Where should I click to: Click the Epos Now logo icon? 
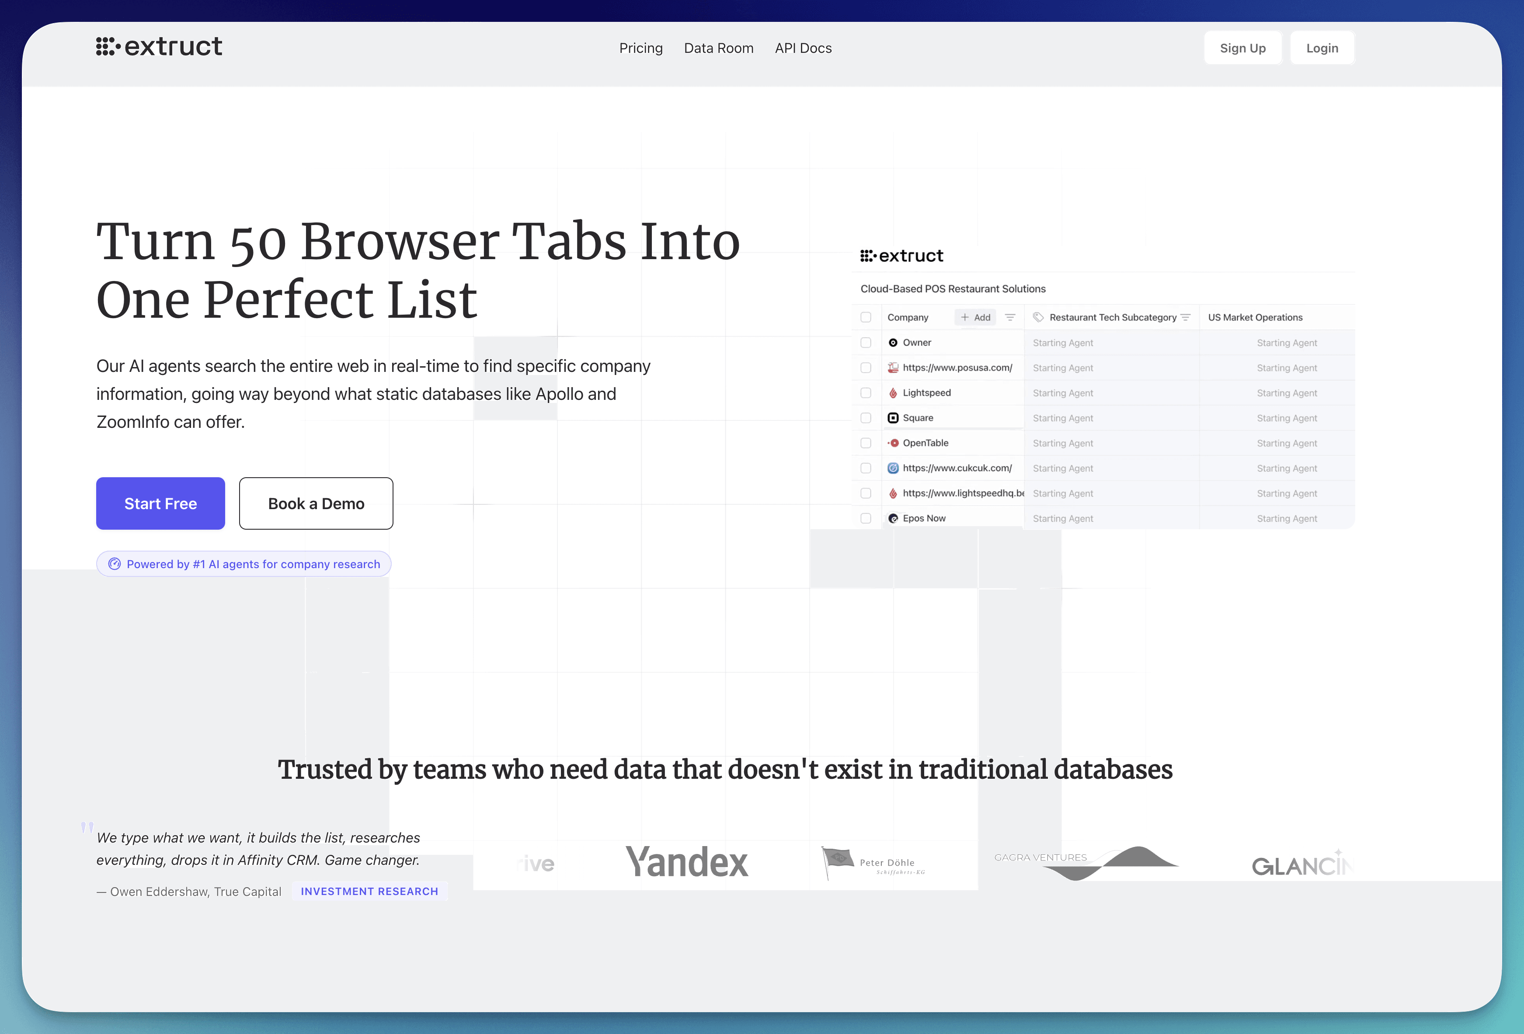[x=893, y=519]
